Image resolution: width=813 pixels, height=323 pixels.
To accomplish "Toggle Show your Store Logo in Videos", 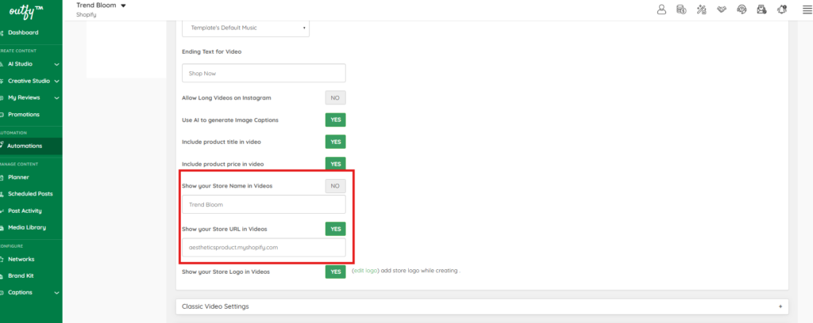I will tap(335, 272).
